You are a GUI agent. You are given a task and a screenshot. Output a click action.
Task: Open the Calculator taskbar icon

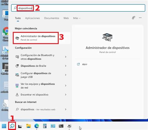pyautogui.click(x=45, y=126)
